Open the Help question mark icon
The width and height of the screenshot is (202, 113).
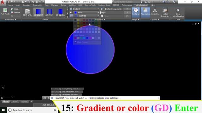click(174, 2)
